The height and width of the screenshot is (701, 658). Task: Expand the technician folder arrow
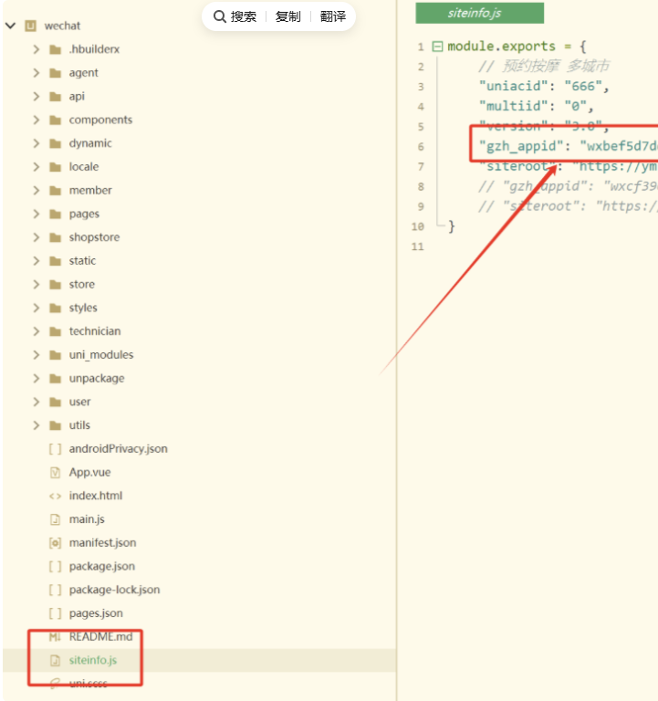click(x=36, y=331)
